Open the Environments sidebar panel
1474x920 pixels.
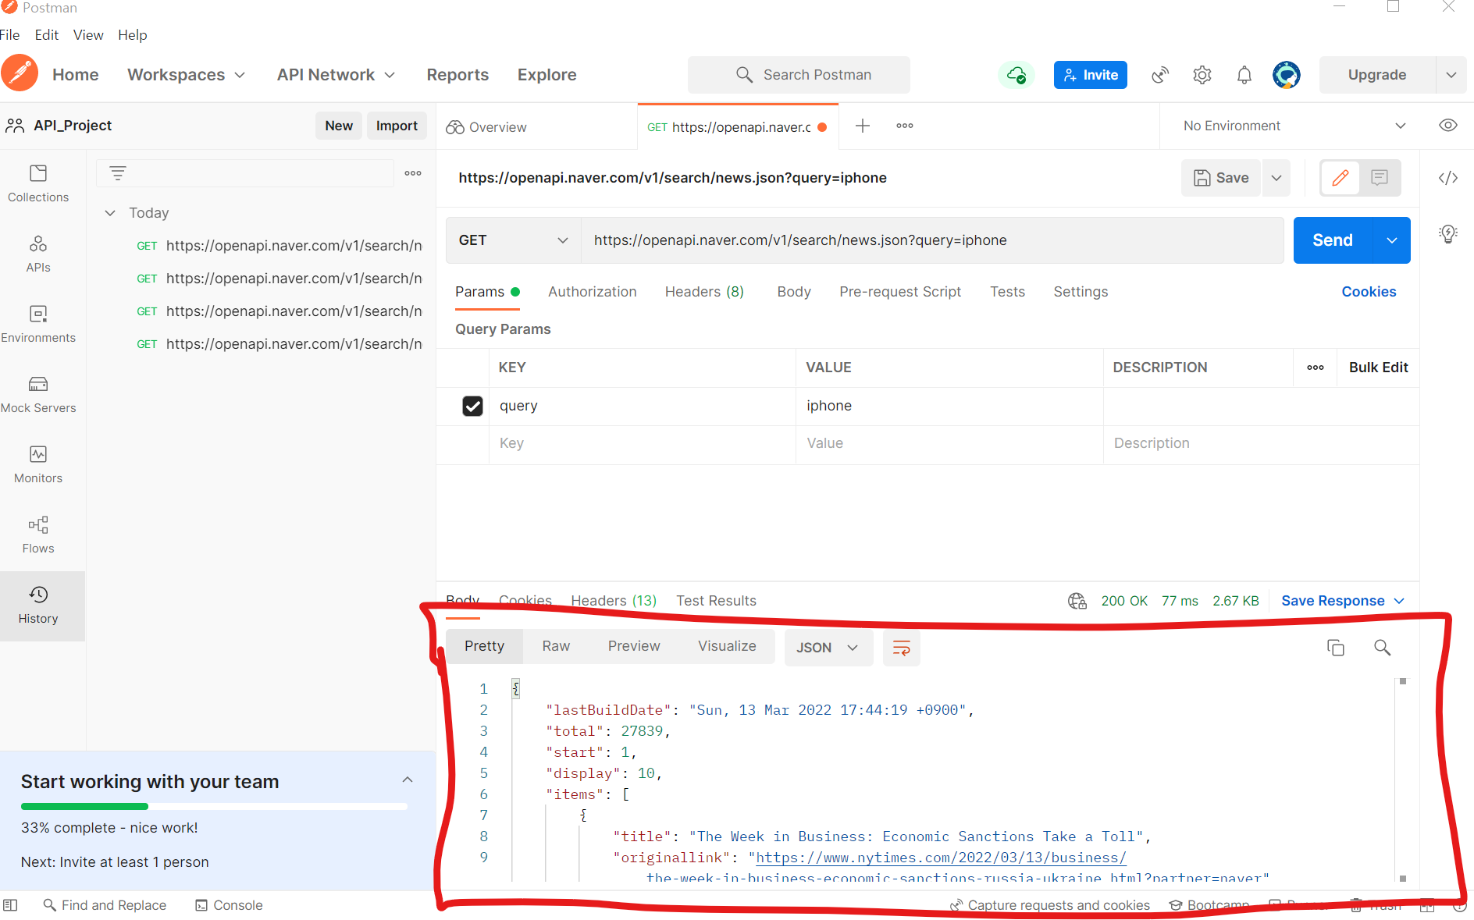pos(38,325)
